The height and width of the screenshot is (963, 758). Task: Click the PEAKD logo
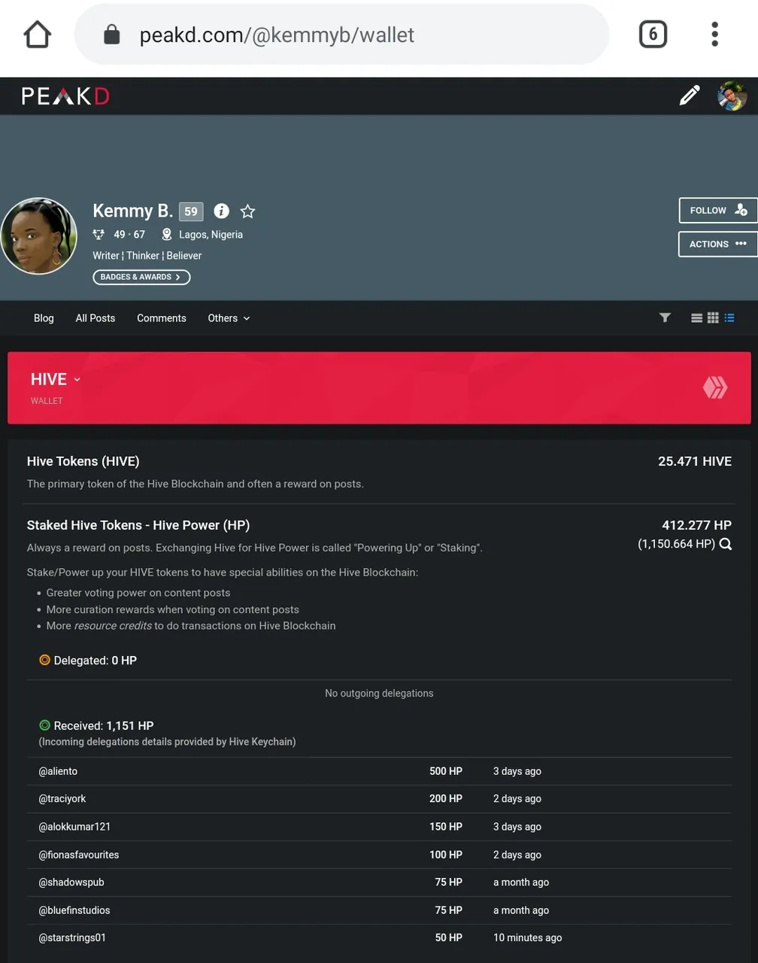(65, 96)
